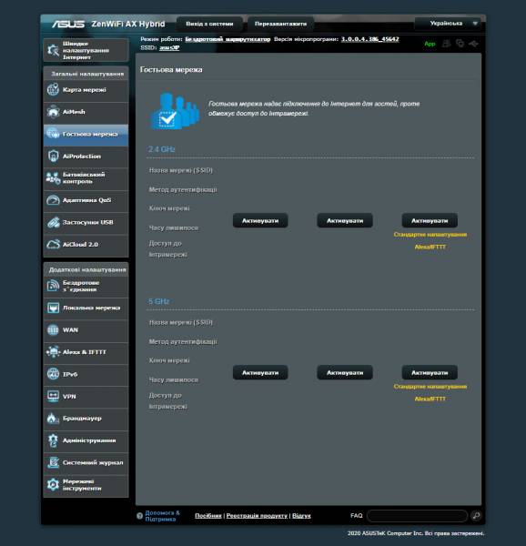This screenshot has height=546, width=526.
Task: Activate second 5 GHz guest network
Action: (345, 372)
